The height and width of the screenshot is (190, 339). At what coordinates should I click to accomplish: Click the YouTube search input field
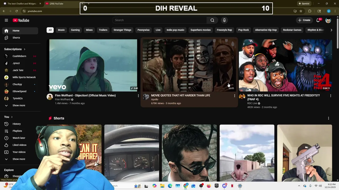point(159,20)
